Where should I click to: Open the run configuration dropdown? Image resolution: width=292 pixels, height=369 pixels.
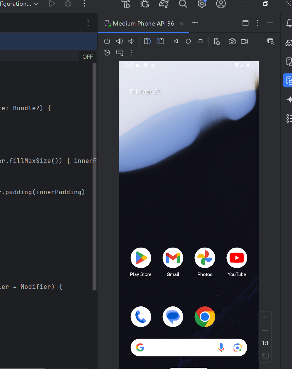pos(19,4)
